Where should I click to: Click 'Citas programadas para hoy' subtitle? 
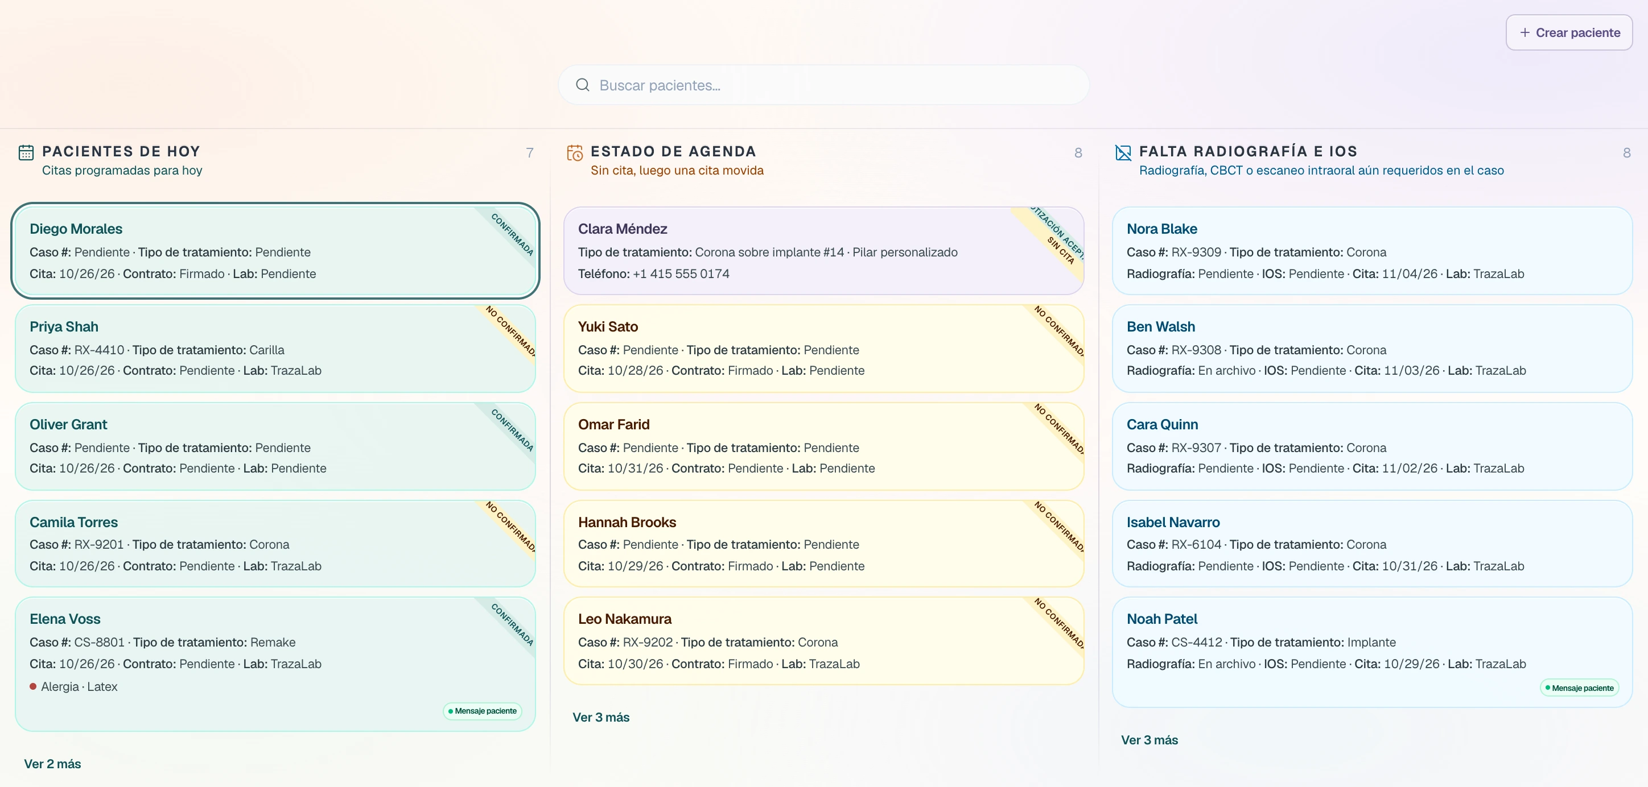pyautogui.click(x=122, y=170)
